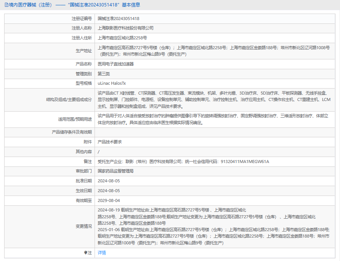
Task: Click management category value 第三类
Action: tap(104, 74)
